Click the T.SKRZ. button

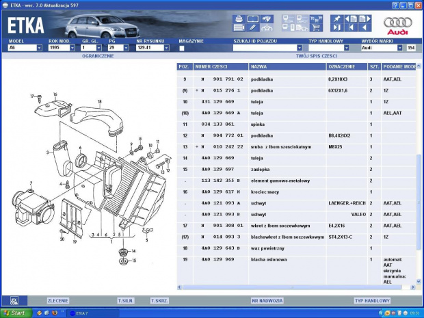(x=159, y=301)
